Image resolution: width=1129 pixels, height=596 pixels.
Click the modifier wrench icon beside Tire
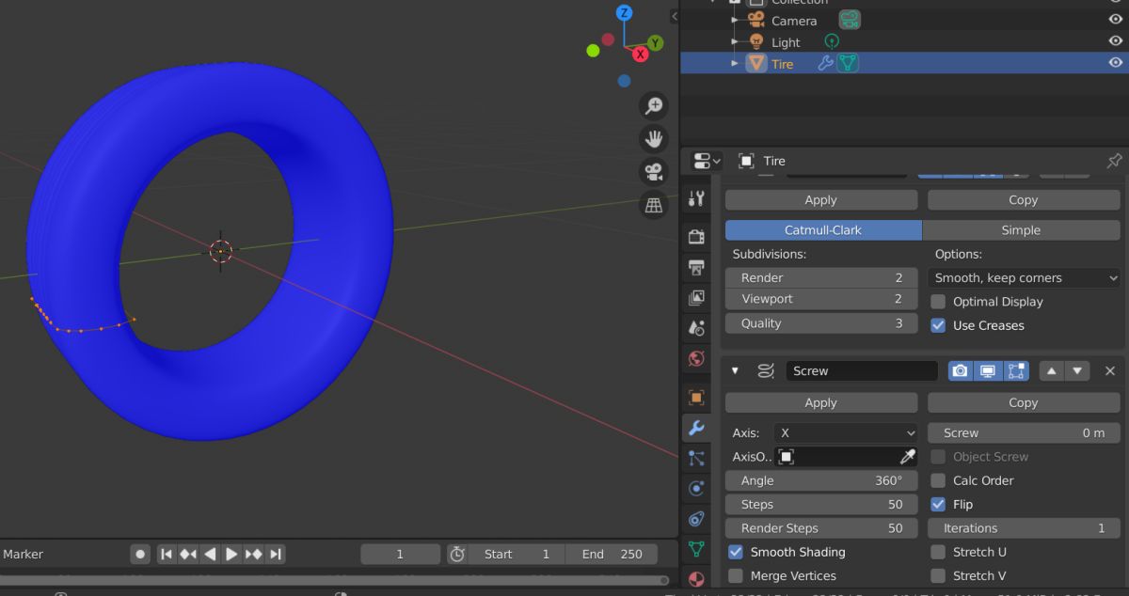click(825, 63)
